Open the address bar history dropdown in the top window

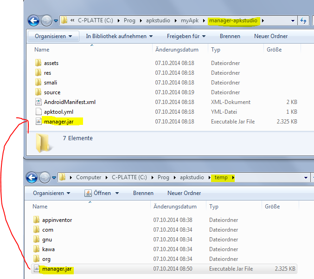[x=293, y=21]
